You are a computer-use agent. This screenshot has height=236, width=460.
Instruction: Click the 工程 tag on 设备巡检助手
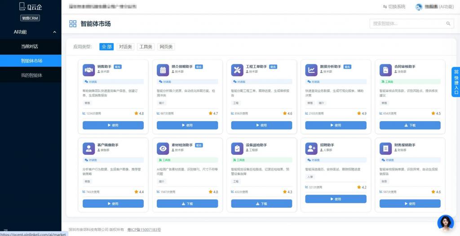[x=236, y=181]
